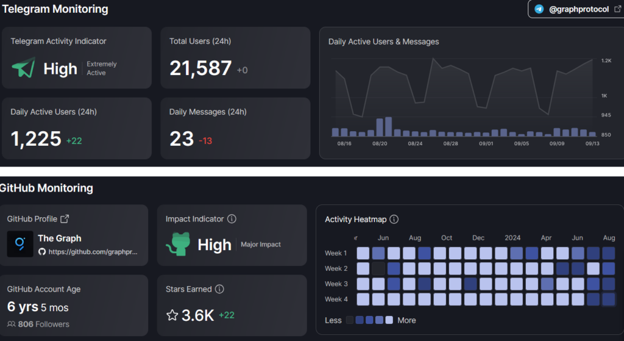Click the 2024 column label in heatmap
Viewport: 624px width, 341px height.
point(512,238)
